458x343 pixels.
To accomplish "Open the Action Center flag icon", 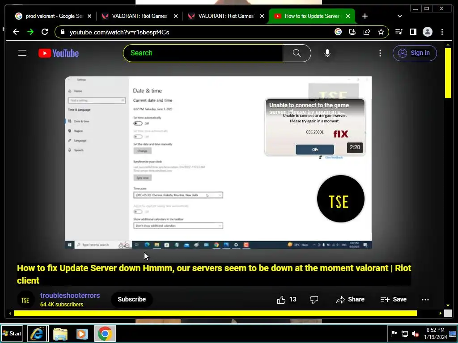I will click(x=394, y=333).
